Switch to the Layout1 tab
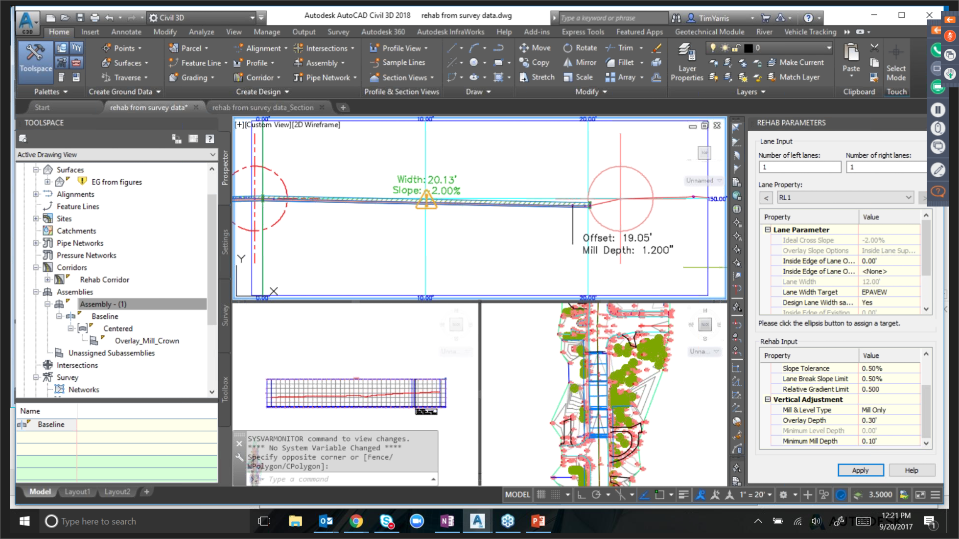Screen dimensions: 959x539 [77, 492]
